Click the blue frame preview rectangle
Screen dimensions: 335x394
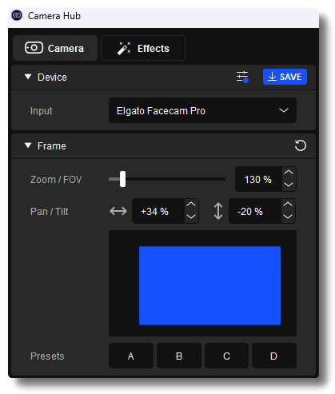pos(209,285)
